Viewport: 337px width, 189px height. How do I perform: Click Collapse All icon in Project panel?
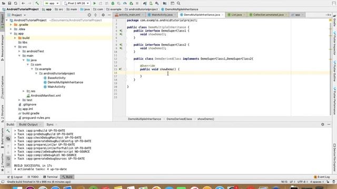coord(96,15)
